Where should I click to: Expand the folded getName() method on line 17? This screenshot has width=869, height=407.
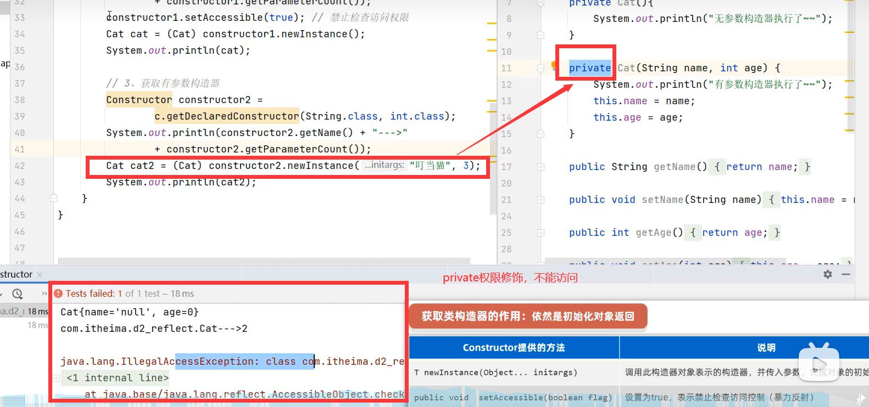click(x=541, y=167)
